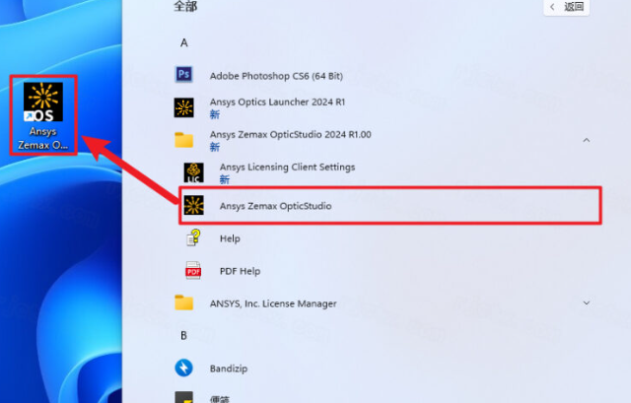Click the Ansys Licensing Client Settings icon
631x403 pixels.
point(194,173)
